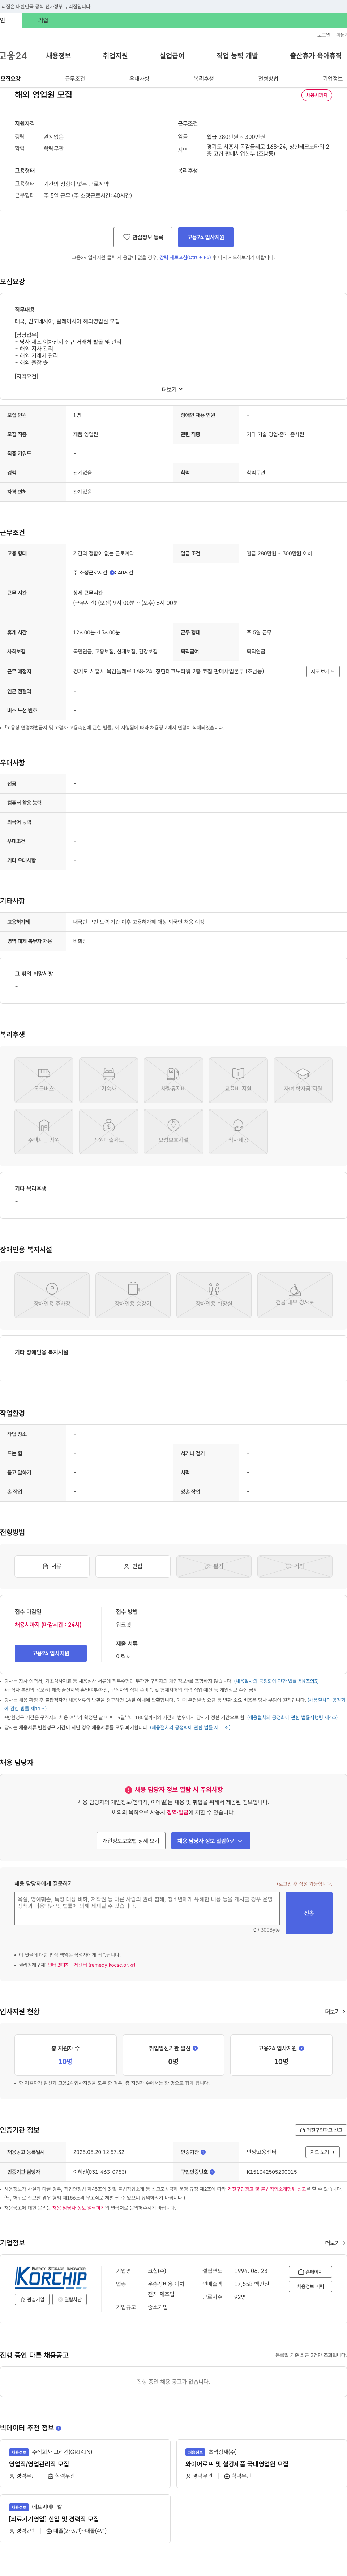The width and height of the screenshot is (347, 2576).
Task: Click the 차량유지비 welfare icon
Action: point(173,1080)
